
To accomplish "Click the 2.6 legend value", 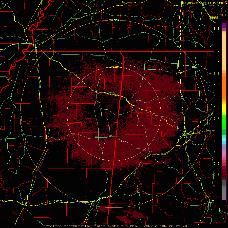I will point(217,130).
